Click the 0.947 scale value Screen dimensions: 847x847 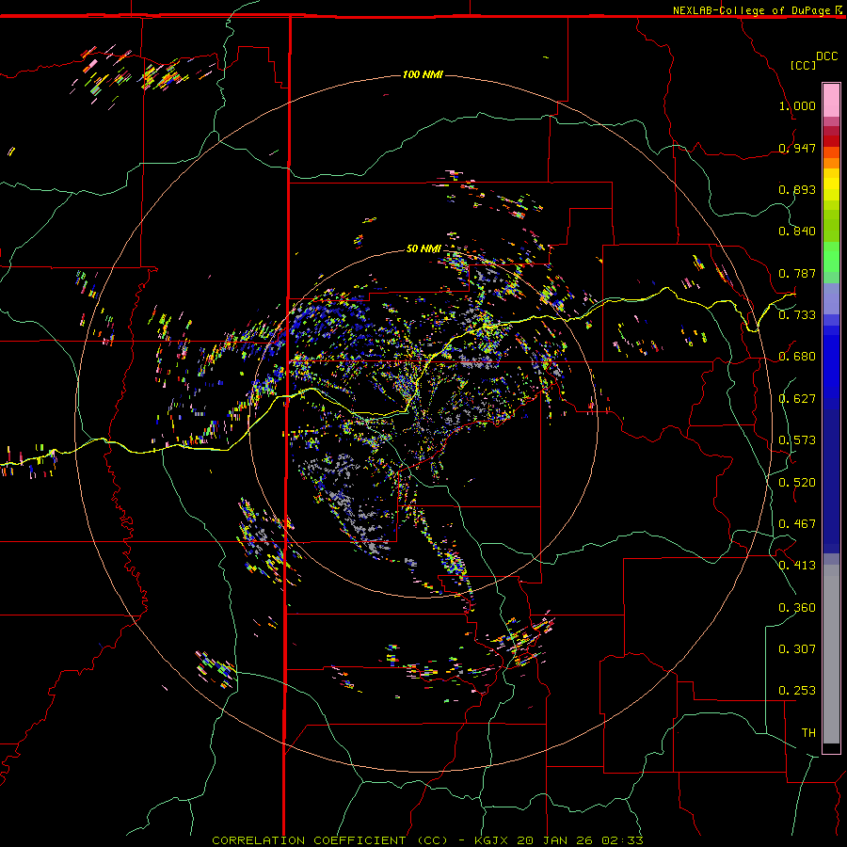pyautogui.click(x=797, y=148)
